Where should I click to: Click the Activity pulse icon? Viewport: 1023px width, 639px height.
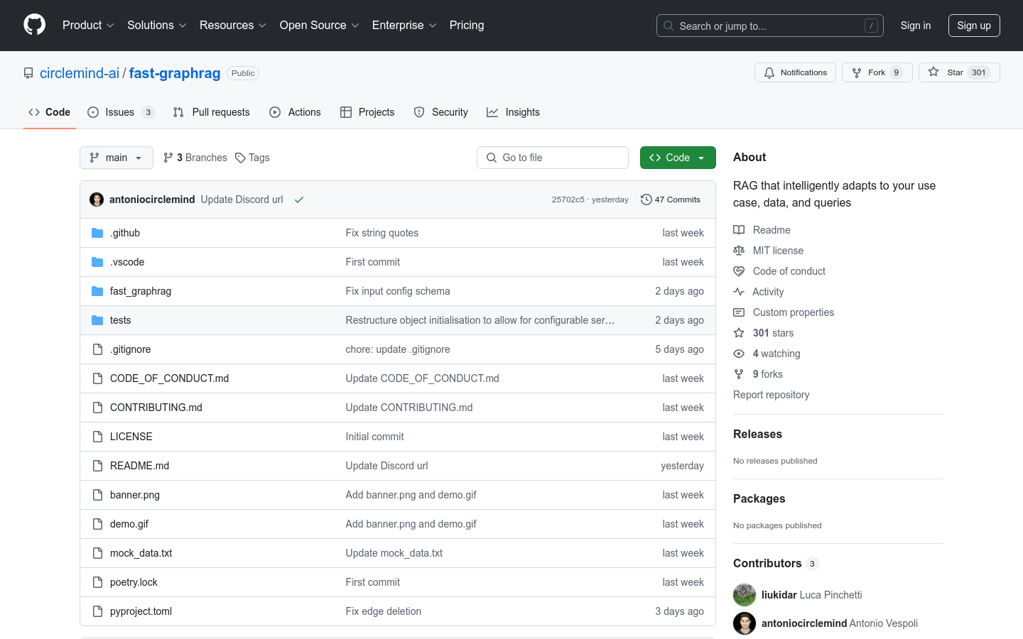(739, 291)
